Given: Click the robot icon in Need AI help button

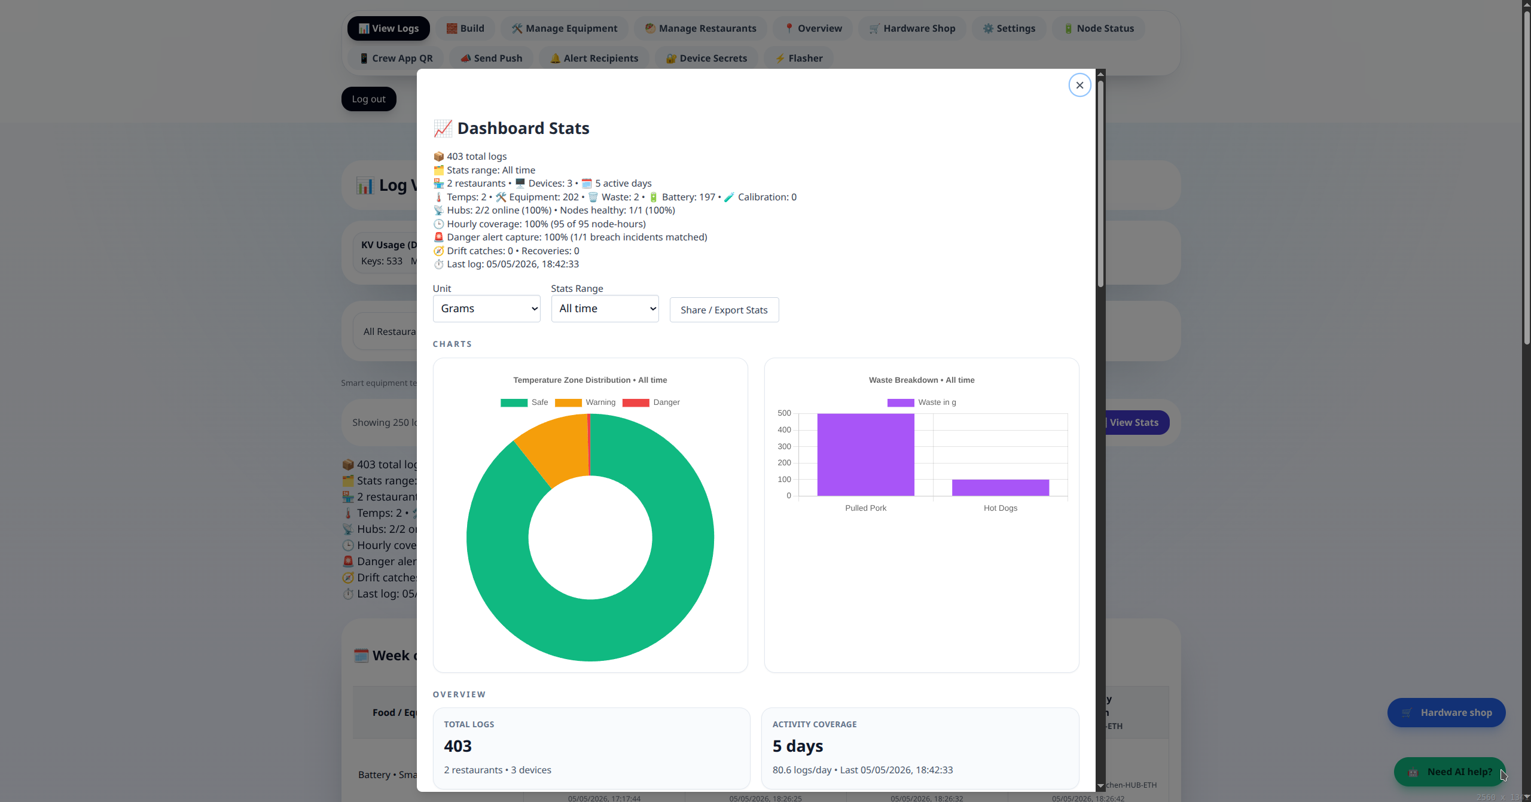Looking at the screenshot, I should 1413,772.
